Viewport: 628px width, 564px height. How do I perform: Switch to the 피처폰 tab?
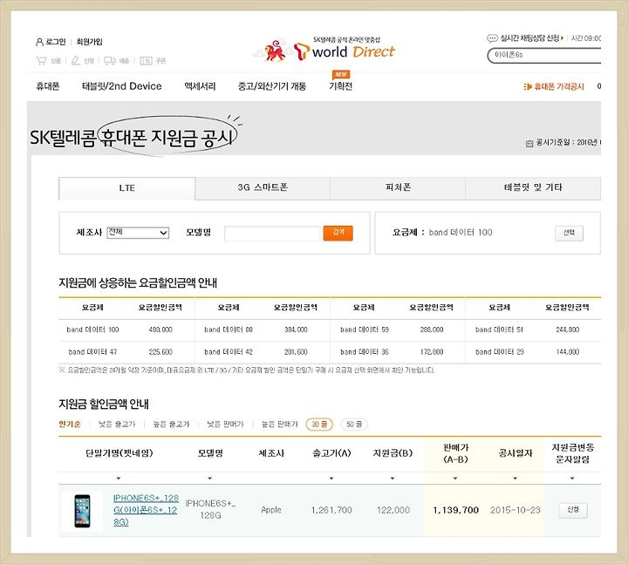click(x=398, y=187)
